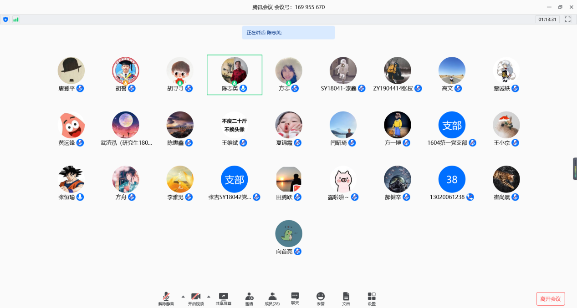577x308 pixels.
Task: Open the 邀请 invite icon
Action: 249,296
